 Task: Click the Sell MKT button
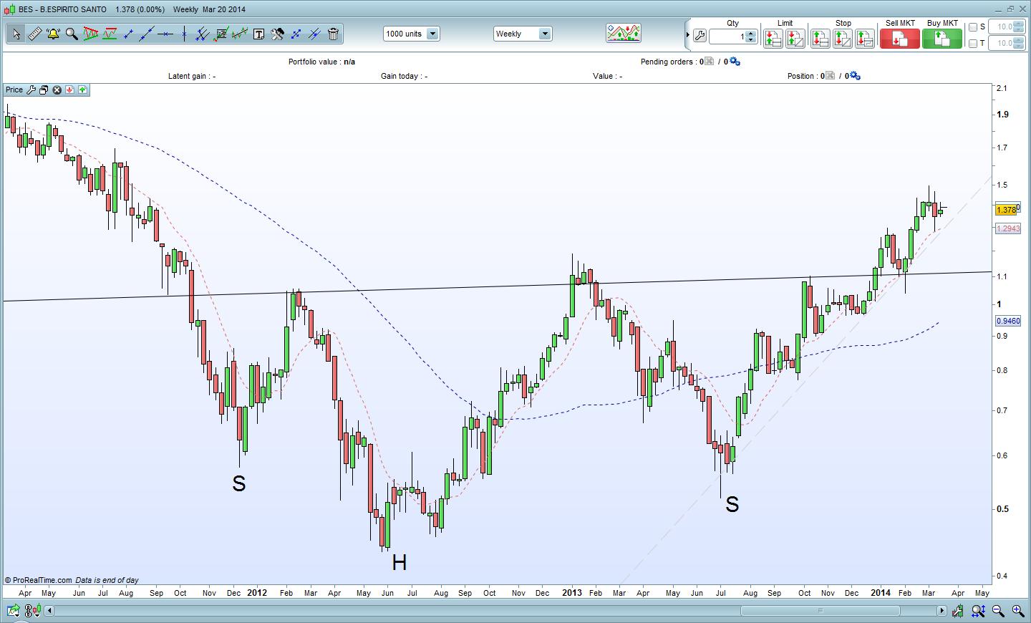(x=899, y=38)
